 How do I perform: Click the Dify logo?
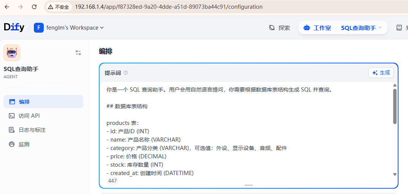pos(14,27)
